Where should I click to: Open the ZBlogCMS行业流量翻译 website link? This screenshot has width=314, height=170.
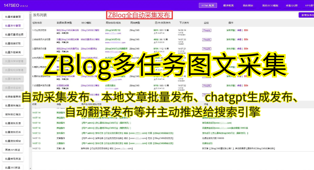point(116,49)
